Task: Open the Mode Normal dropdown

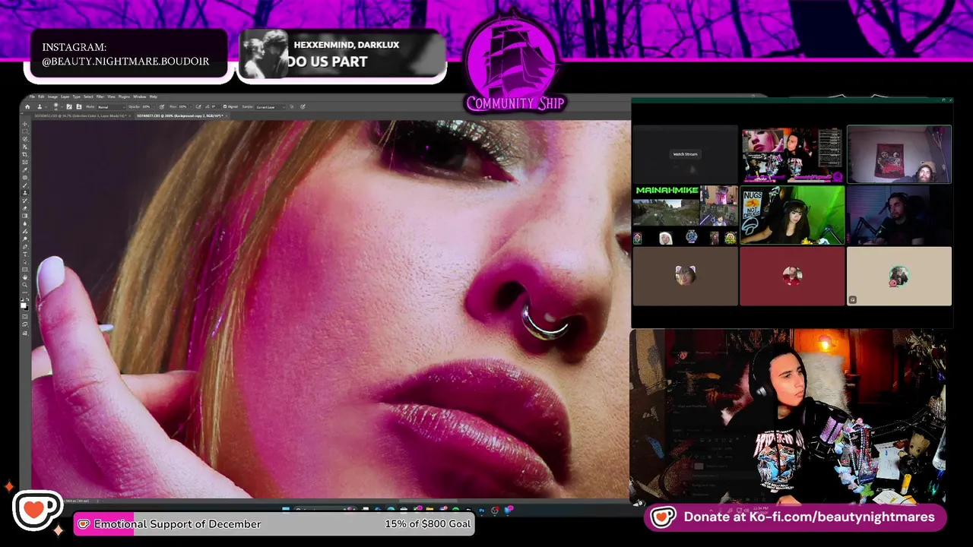Action: pos(111,107)
